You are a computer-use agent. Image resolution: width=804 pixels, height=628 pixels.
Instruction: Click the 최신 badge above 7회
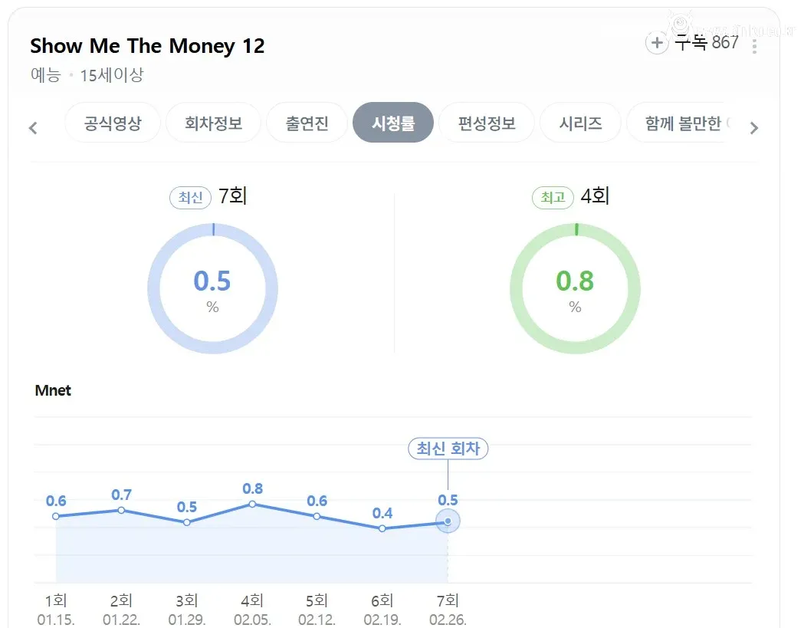(x=190, y=198)
